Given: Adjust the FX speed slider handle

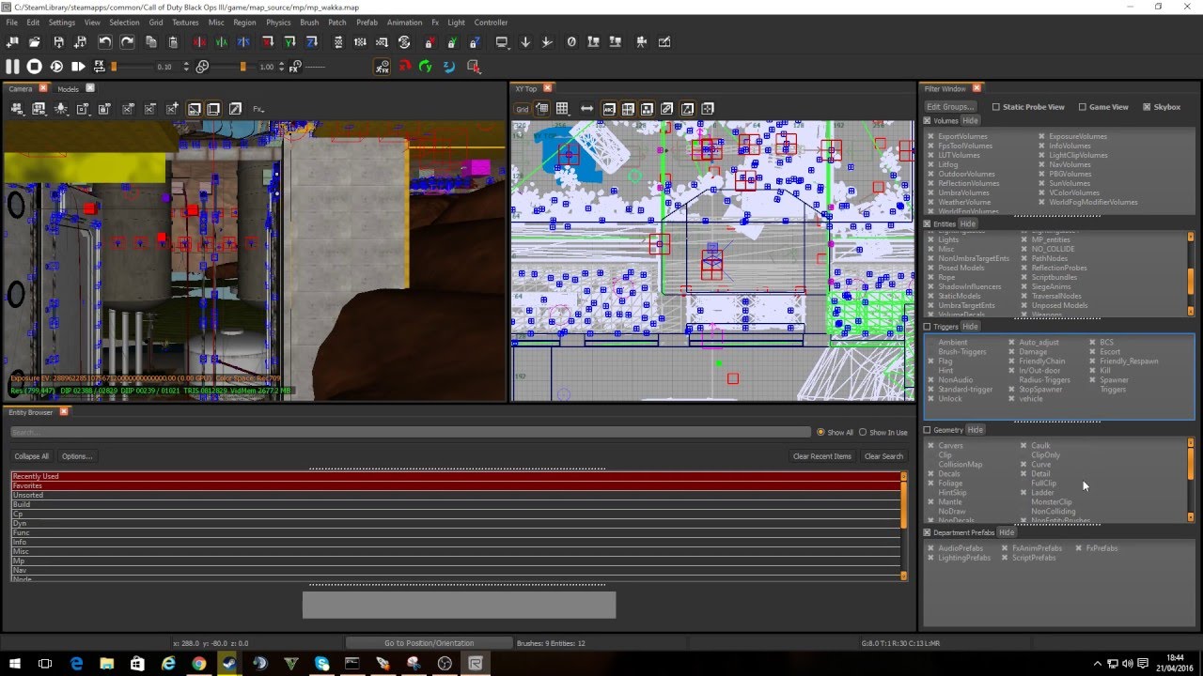Looking at the screenshot, I should (x=114, y=67).
